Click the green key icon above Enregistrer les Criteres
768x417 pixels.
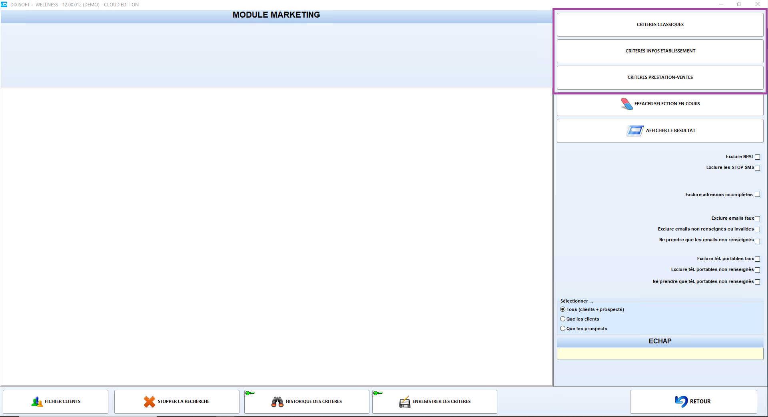pyautogui.click(x=378, y=393)
